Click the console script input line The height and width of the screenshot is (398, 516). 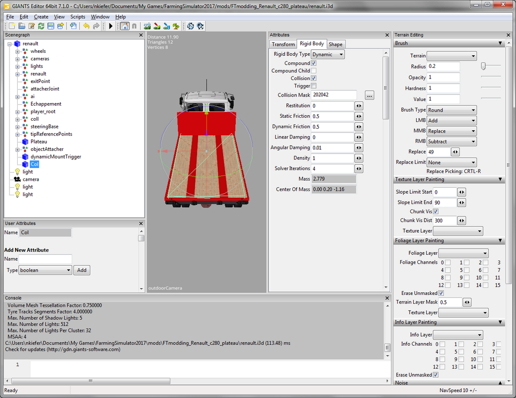point(211,369)
